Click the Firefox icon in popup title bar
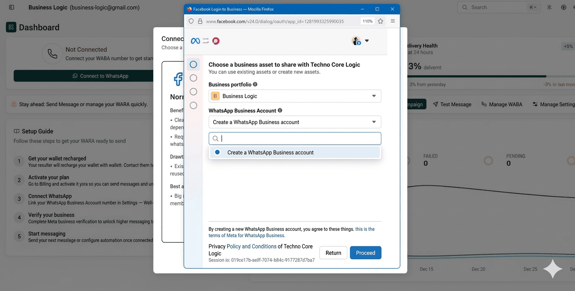Viewport: 575px width, 291px height. (x=189, y=9)
